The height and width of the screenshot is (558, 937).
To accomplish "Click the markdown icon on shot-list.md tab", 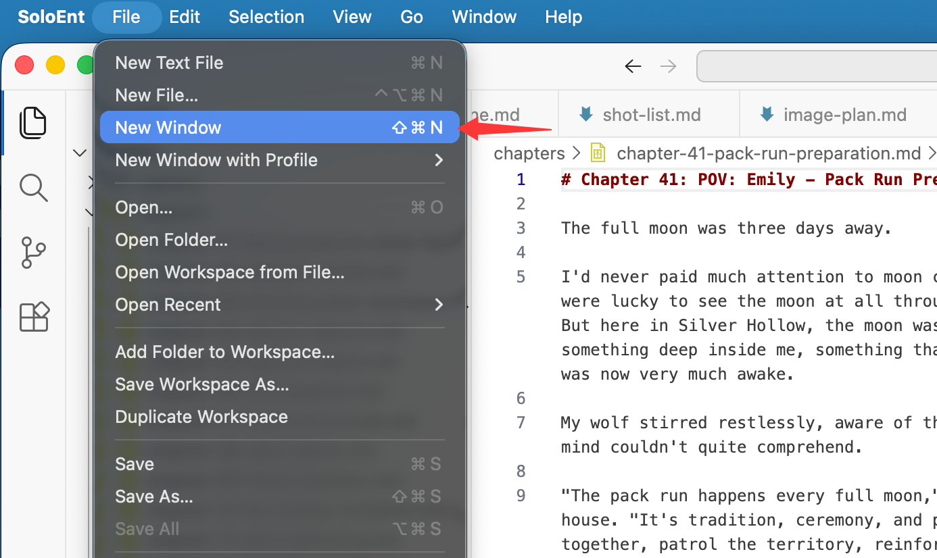I will pyautogui.click(x=585, y=114).
